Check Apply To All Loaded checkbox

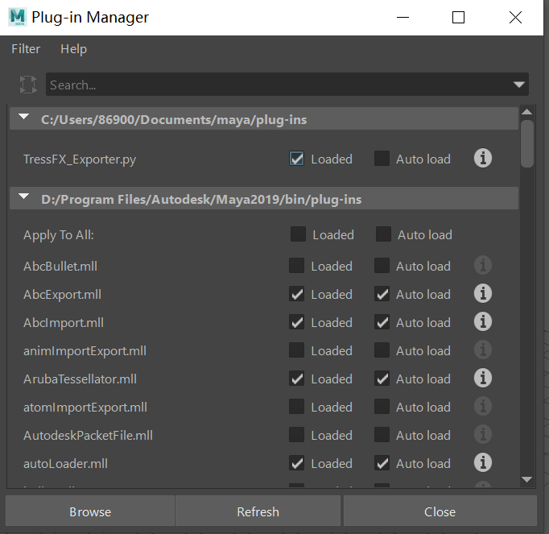(299, 234)
